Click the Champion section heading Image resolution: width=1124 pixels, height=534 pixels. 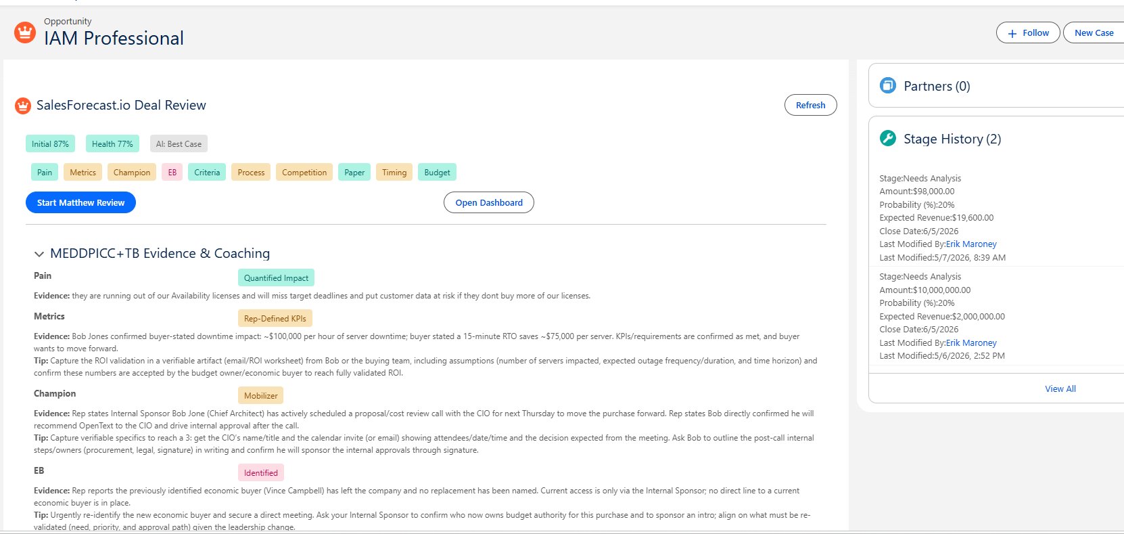(x=55, y=394)
